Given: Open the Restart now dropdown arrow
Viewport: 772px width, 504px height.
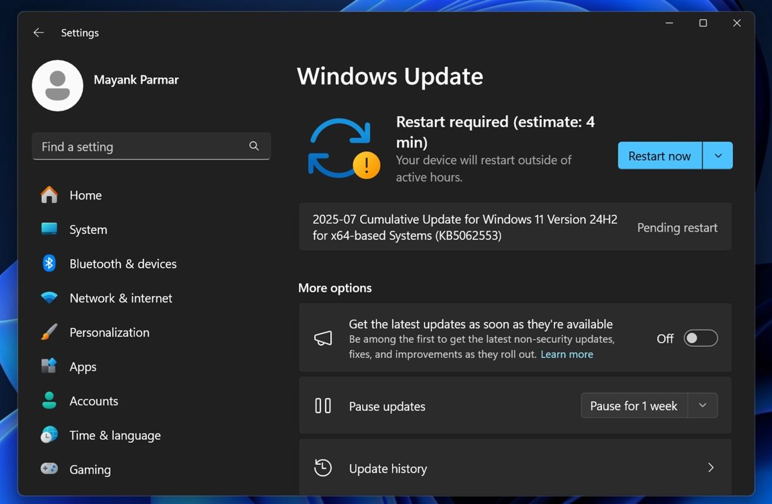Looking at the screenshot, I should tap(718, 155).
